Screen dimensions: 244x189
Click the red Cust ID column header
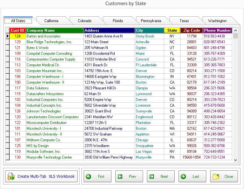pos(18,30)
